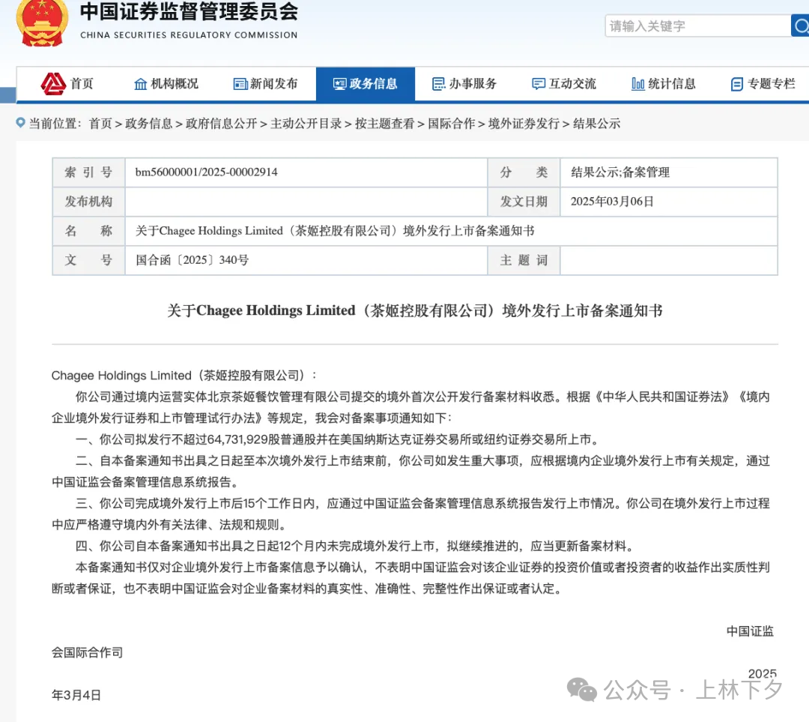
Task: Go to 政务信息 in the breadcrumb
Action: coord(148,124)
